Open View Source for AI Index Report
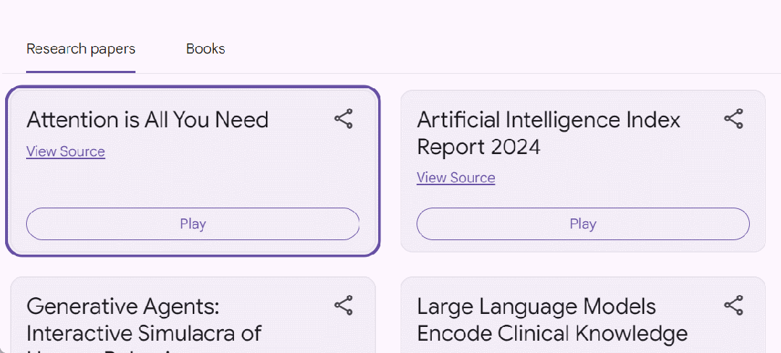781x353 pixels. point(456,178)
